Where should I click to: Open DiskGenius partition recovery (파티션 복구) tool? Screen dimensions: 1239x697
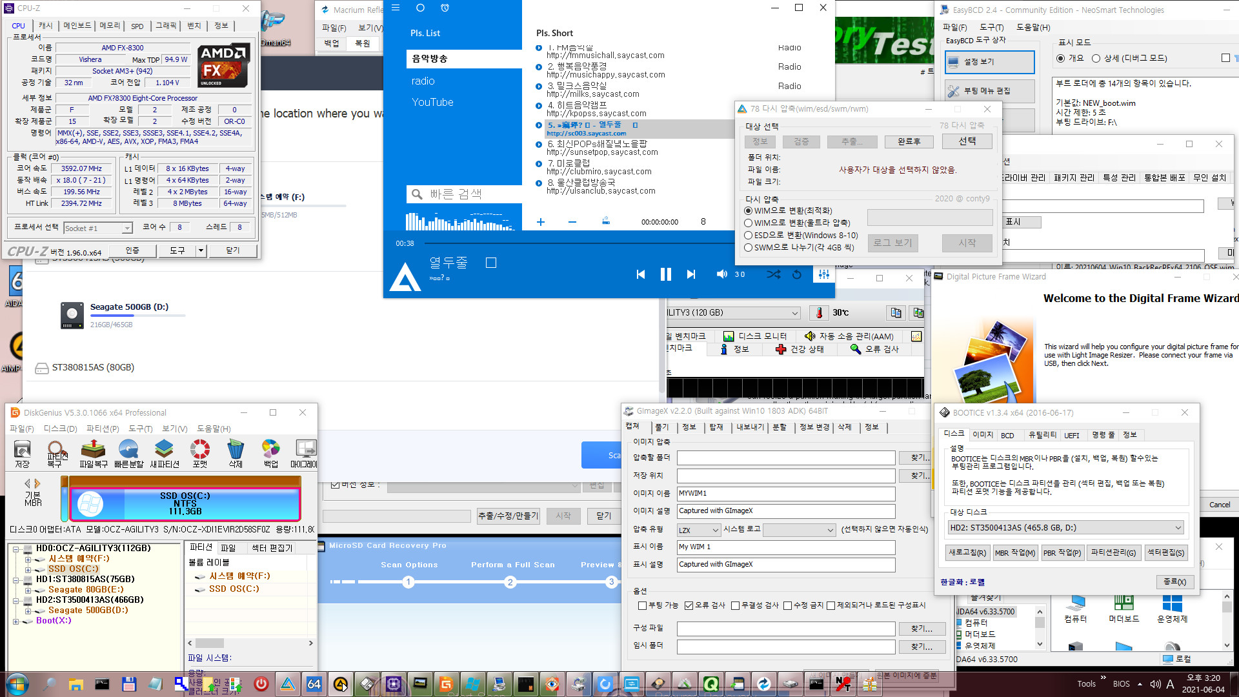click(x=57, y=454)
